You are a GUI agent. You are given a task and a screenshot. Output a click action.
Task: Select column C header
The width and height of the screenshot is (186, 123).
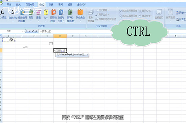[x=34, y=36]
